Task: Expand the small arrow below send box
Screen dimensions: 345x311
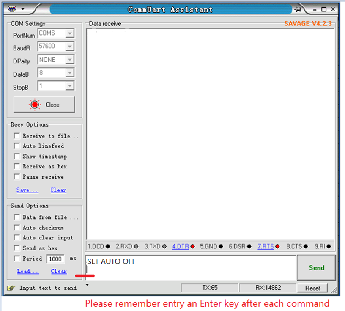Action: [x=88, y=285]
